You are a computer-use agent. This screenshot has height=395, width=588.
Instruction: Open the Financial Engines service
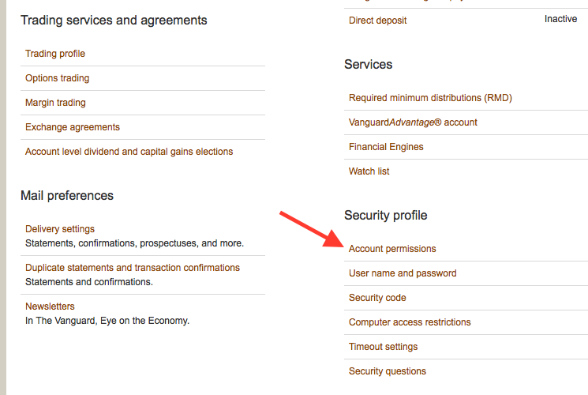[x=386, y=147]
